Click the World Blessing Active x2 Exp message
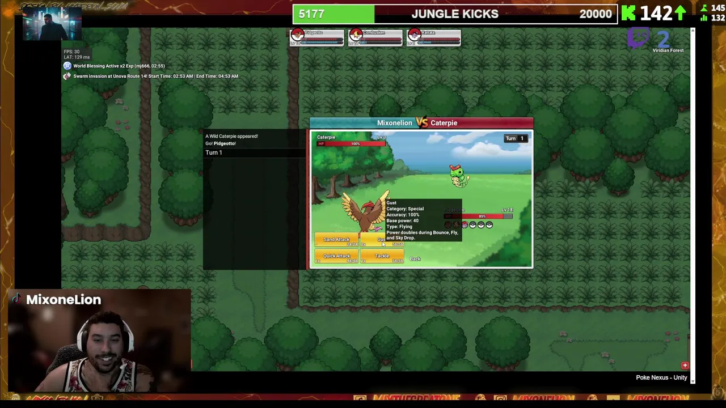The width and height of the screenshot is (726, 408). pos(119,66)
